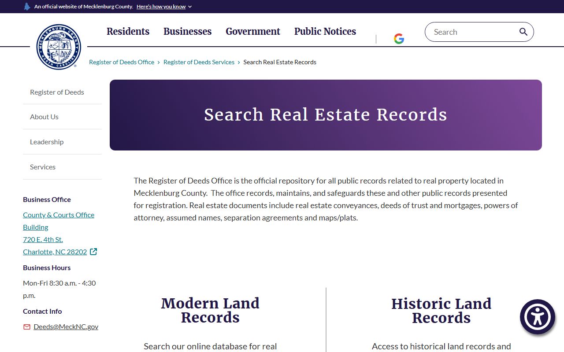564x352 pixels.
Task: Open the Google translate icon
Action: point(399,39)
